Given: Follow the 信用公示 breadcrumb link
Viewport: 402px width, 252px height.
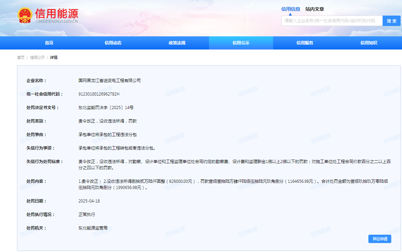Looking at the screenshot, I should [37, 57].
